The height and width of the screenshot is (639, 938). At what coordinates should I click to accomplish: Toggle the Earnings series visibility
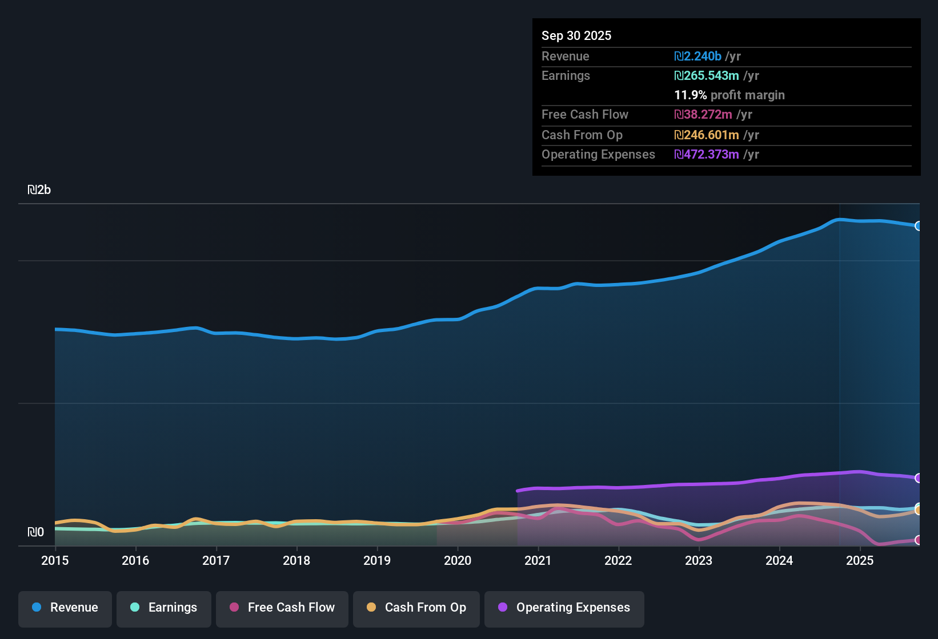point(163,608)
